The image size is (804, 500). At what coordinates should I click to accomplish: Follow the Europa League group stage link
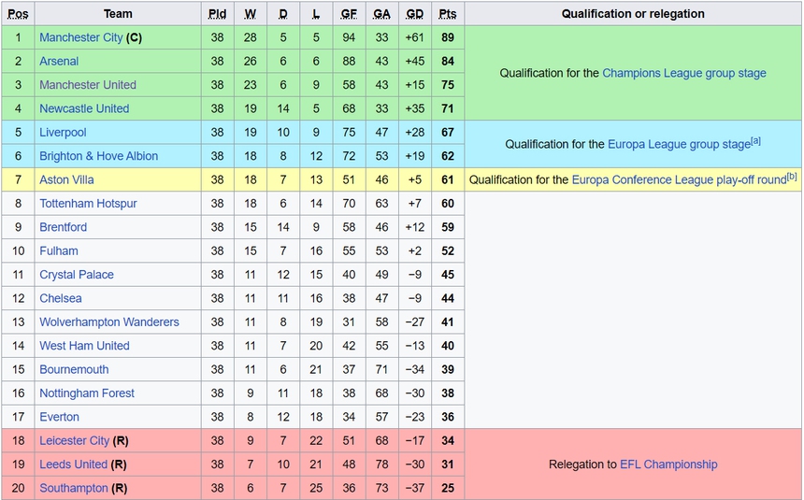click(679, 145)
